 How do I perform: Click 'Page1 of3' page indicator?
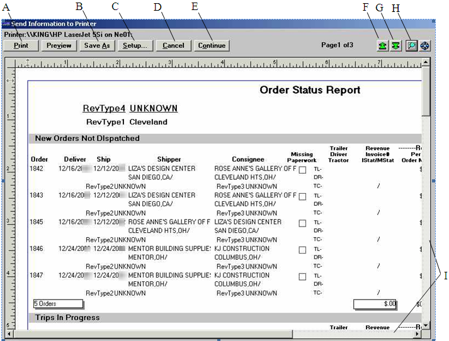(337, 45)
